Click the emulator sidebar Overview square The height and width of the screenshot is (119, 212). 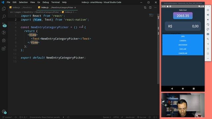(208, 54)
